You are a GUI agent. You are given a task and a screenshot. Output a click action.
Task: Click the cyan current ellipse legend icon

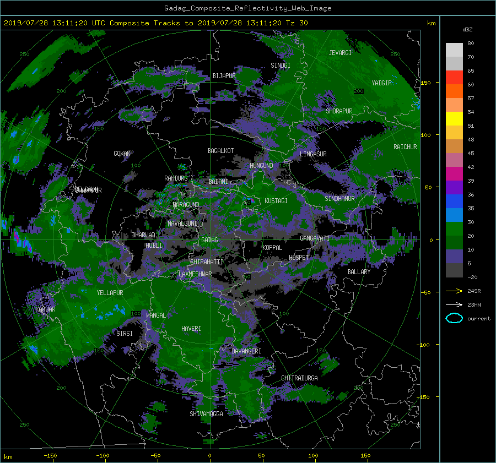454,318
